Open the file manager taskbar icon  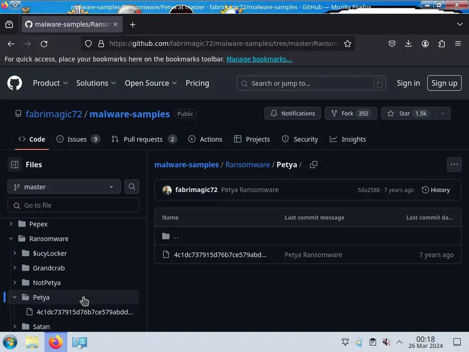pos(32,342)
